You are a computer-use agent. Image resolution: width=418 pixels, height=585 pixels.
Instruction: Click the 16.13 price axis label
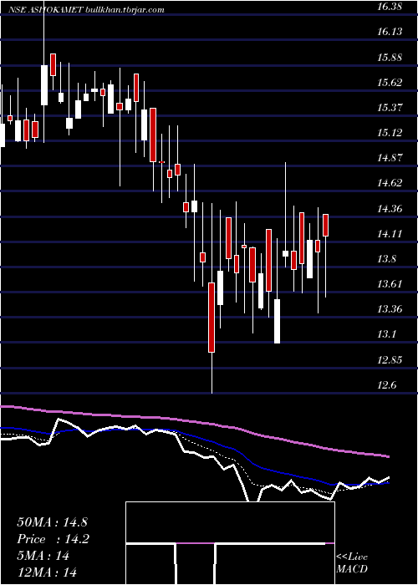[x=390, y=32]
